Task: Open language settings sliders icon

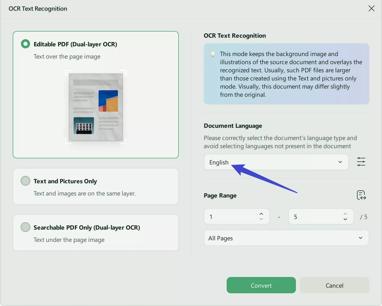Action: (x=361, y=162)
